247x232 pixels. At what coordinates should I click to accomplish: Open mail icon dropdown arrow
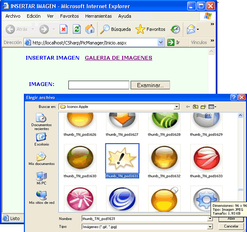(198, 29)
